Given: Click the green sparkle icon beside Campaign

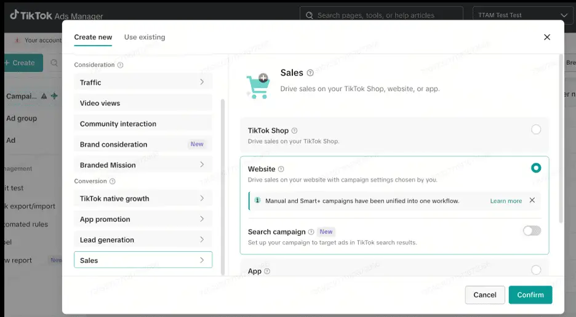Looking at the screenshot, I should coord(54,96).
